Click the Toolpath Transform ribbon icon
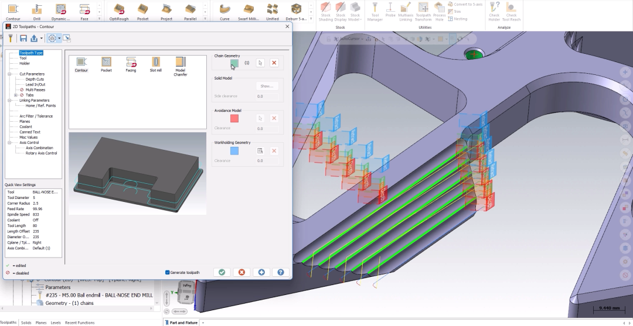The height and width of the screenshot is (326, 633). 423,12
